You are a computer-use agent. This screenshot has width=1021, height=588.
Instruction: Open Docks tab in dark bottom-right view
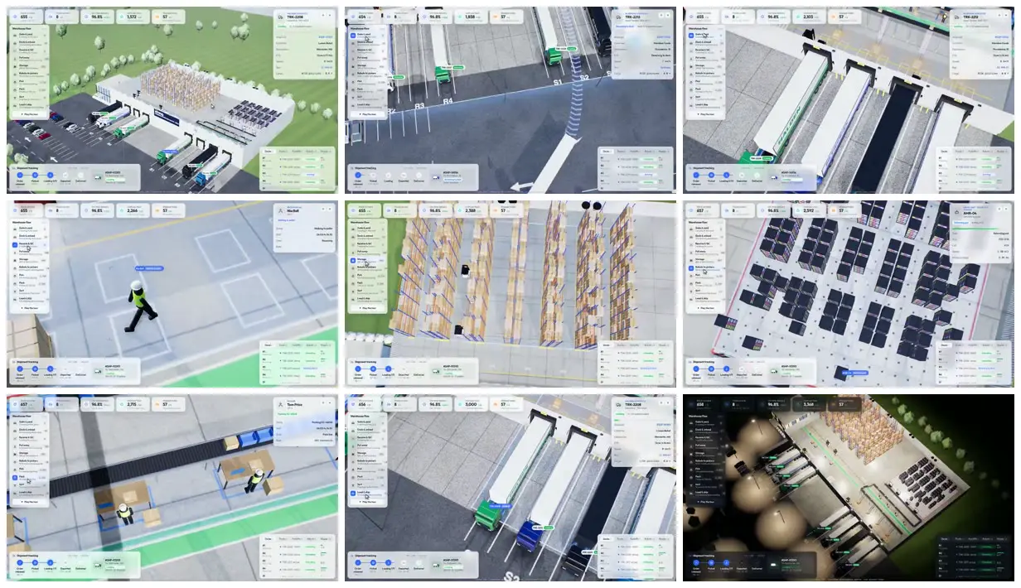coord(944,539)
